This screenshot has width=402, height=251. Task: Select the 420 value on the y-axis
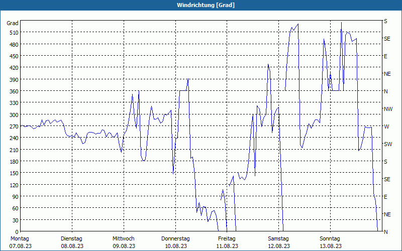tap(14, 68)
